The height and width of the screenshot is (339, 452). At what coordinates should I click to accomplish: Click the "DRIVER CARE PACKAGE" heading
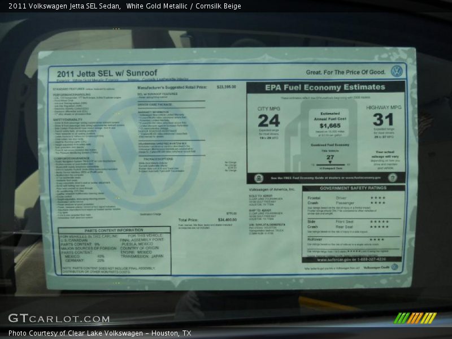(x=155, y=105)
